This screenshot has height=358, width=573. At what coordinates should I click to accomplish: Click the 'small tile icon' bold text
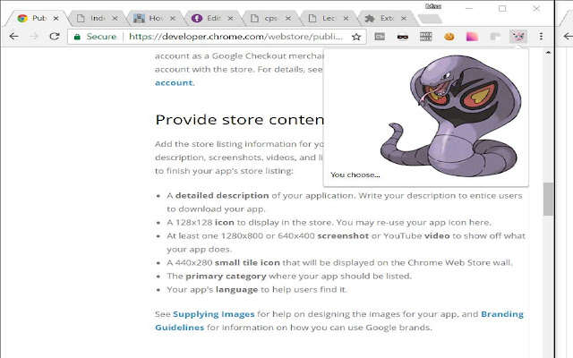(x=247, y=262)
